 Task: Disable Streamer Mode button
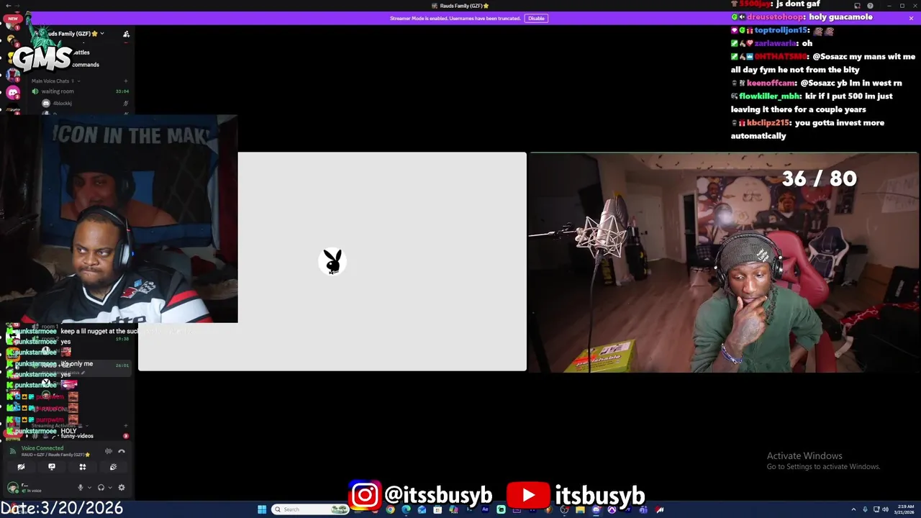coord(536,18)
